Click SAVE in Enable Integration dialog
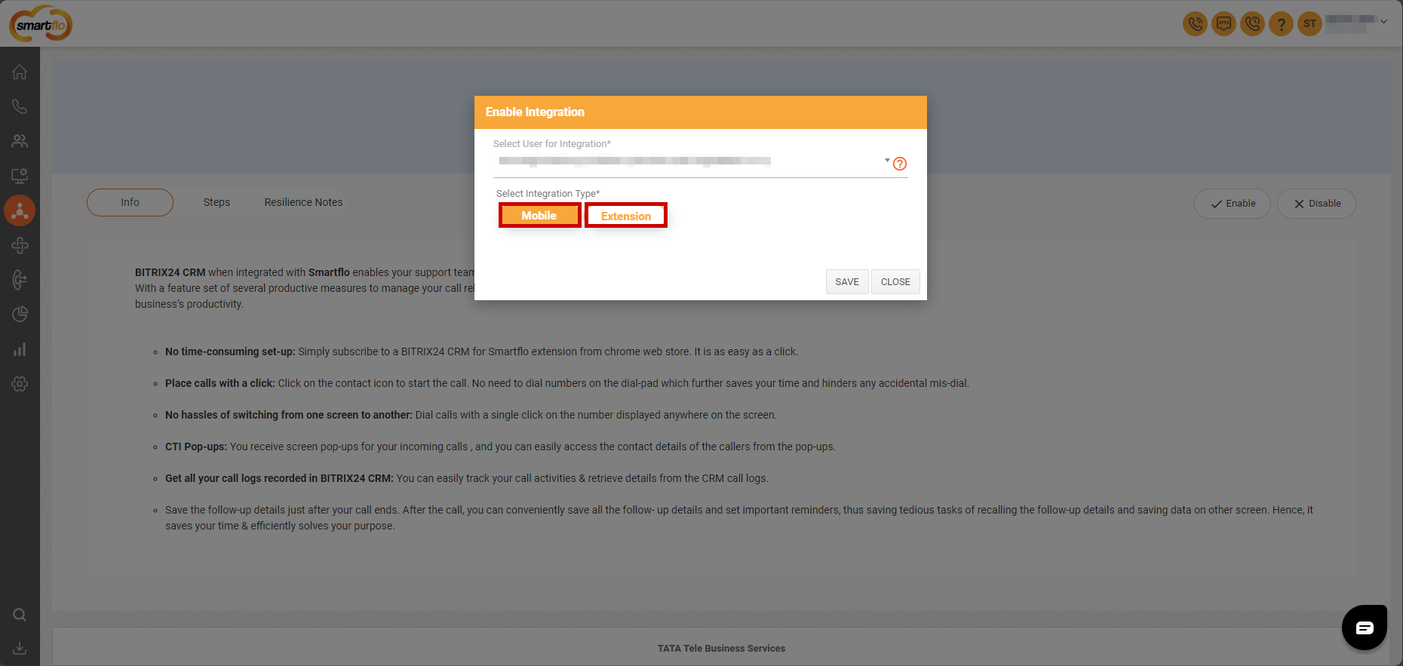Screen dimensions: 1403x666 pos(847,281)
